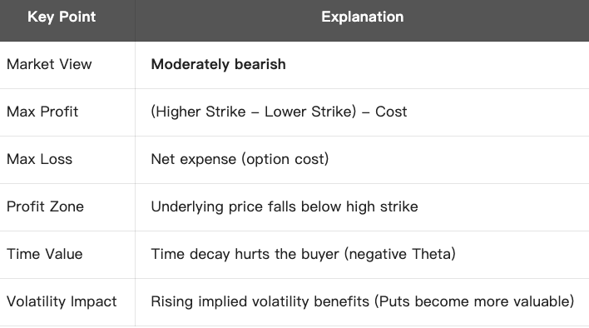Image resolution: width=589 pixels, height=328 pixels.
Task: Click Lower Strike in the Max Profit formula
Action: click(308, 112)
